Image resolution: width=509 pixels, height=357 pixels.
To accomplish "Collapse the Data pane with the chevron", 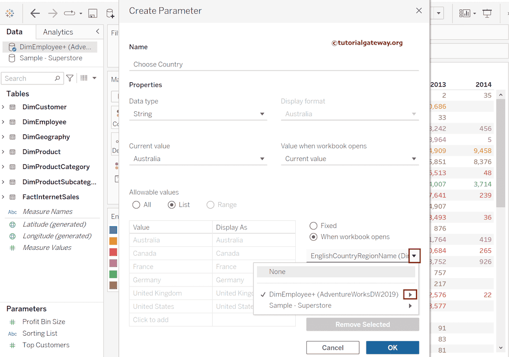I will coord(97,32).
